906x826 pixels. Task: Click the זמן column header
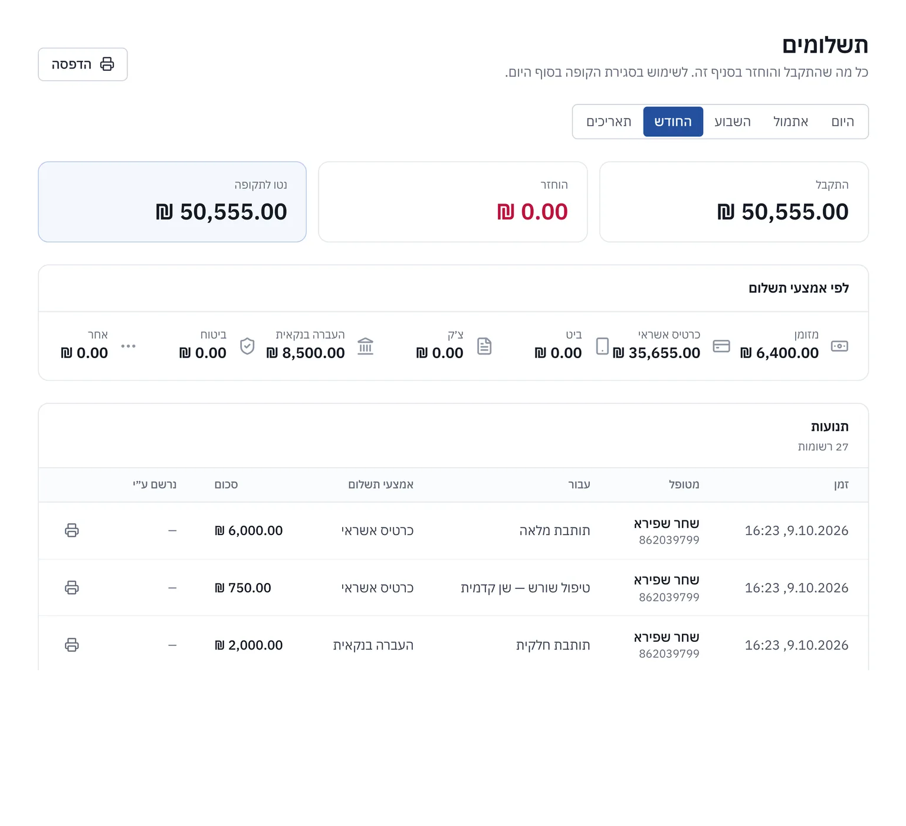[x=841, y=484]
